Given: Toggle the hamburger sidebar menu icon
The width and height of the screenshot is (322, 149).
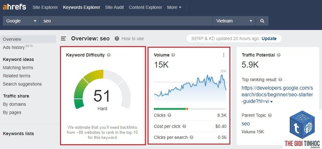Looking at the screenshot, I should coord(64,39).
